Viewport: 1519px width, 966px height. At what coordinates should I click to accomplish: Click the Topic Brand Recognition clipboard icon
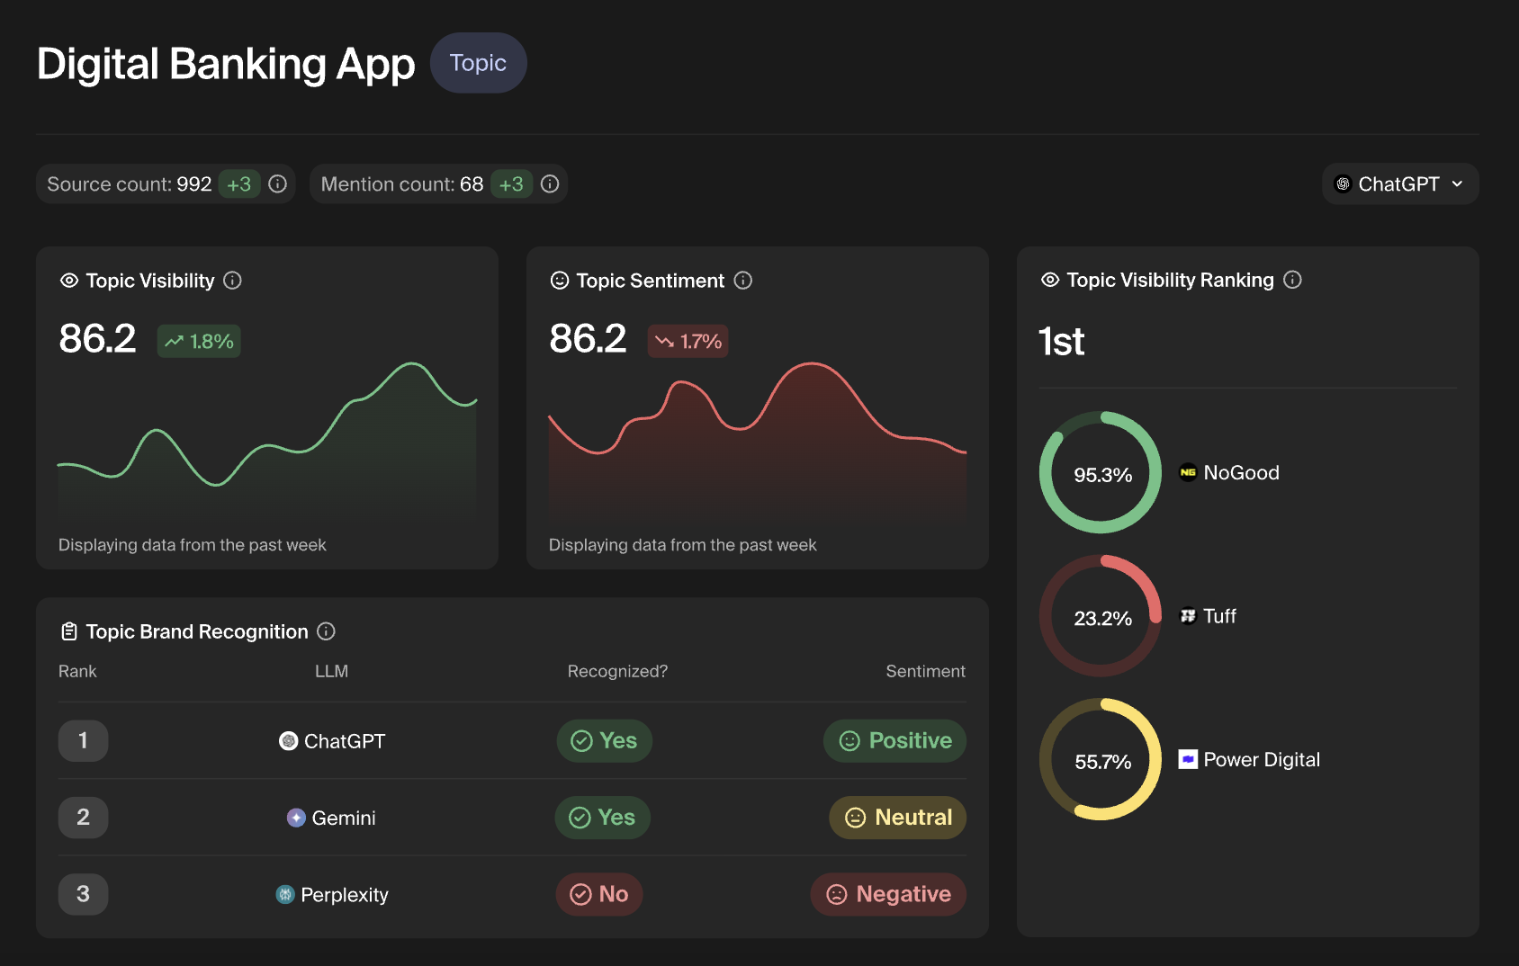pyautogui.click(x=69, y=631)
